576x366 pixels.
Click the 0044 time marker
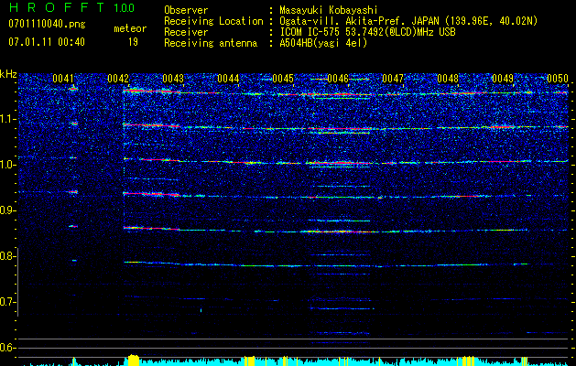228,78
